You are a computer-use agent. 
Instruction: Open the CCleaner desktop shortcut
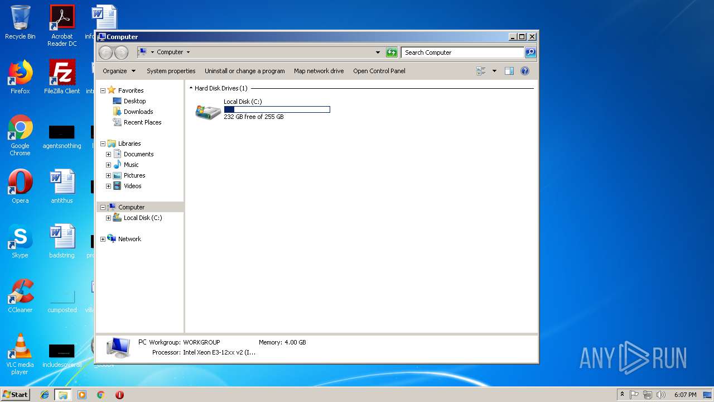tap(20, 296)
